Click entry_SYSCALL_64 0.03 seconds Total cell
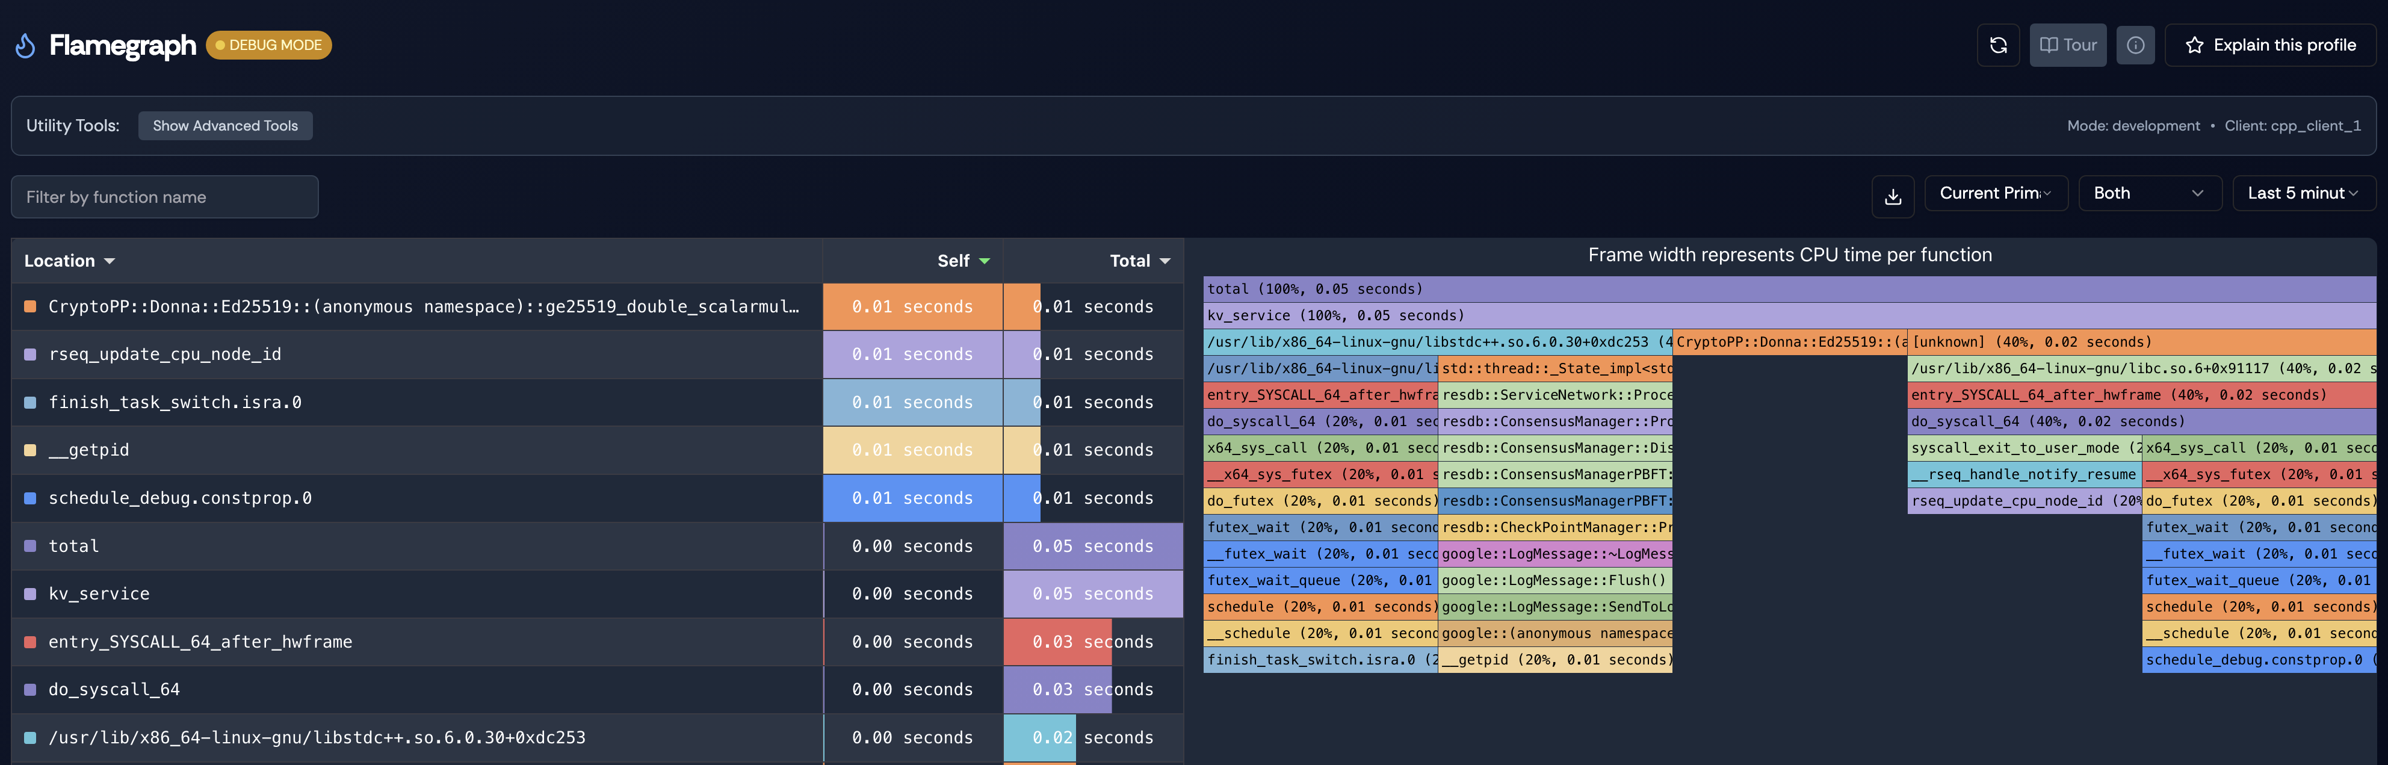The width and height of the screenshot is (2388, 765). pos(1093,642)
